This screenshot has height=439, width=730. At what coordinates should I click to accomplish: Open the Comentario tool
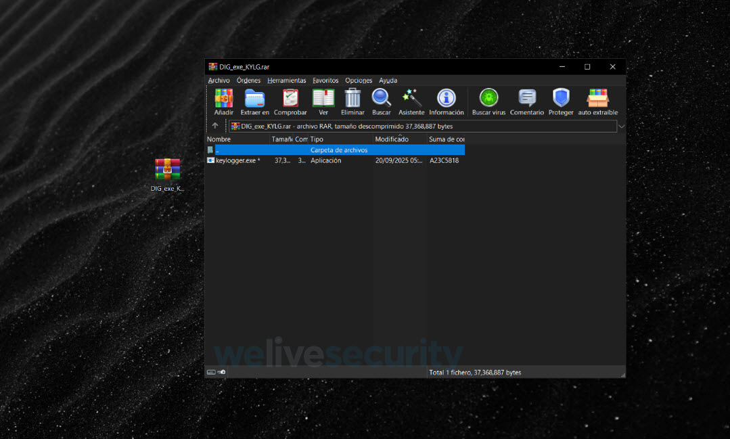[526, 99]
